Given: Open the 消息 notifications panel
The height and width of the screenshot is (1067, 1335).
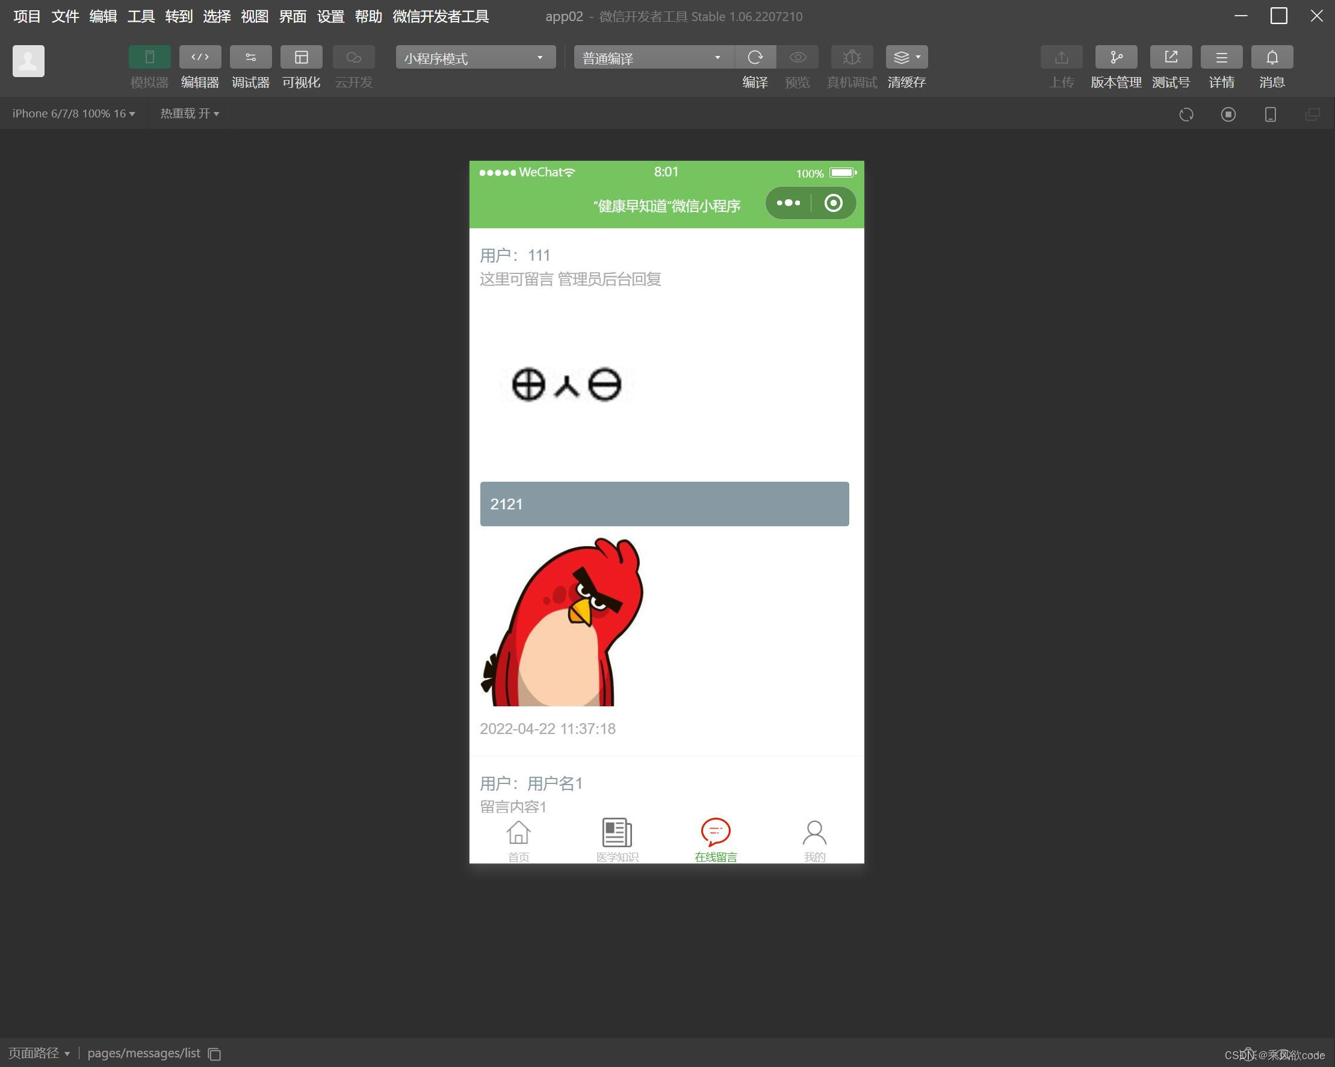Looking at the screenshot, I should point(1272,65).
